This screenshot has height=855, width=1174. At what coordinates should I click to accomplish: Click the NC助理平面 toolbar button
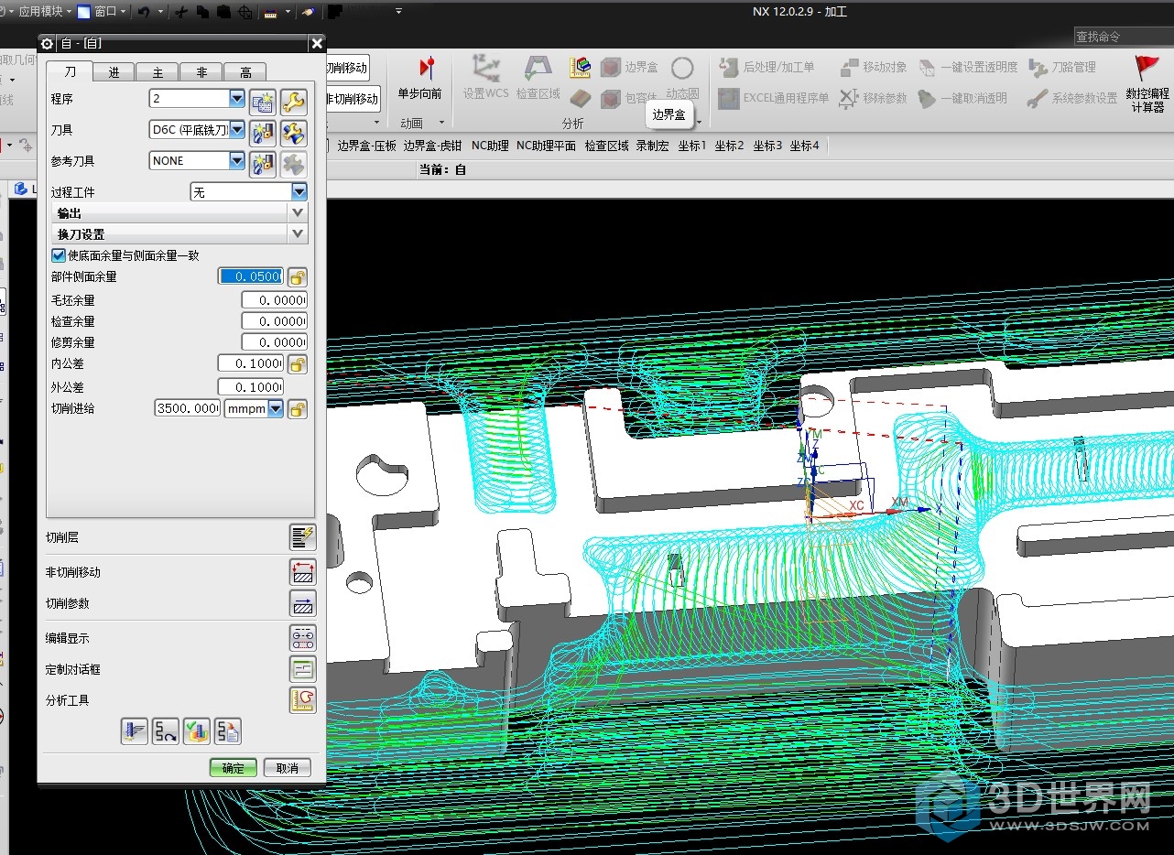point(547,146)
